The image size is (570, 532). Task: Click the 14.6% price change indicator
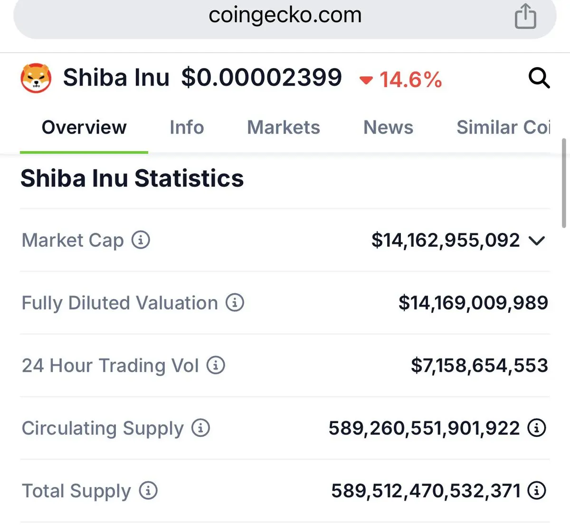(x=401, y=79)
